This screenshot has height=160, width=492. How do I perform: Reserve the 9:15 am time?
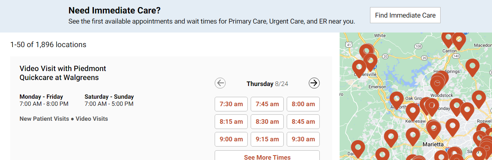(267, 139)
